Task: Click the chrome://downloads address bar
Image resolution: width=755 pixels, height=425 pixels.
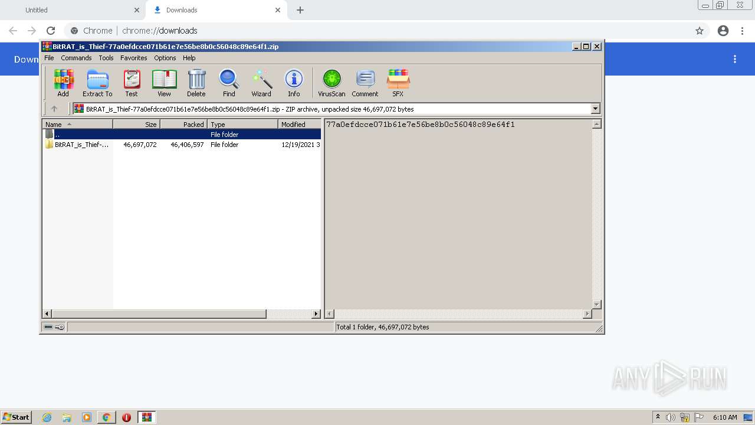Action: click(x=377, y=31)
